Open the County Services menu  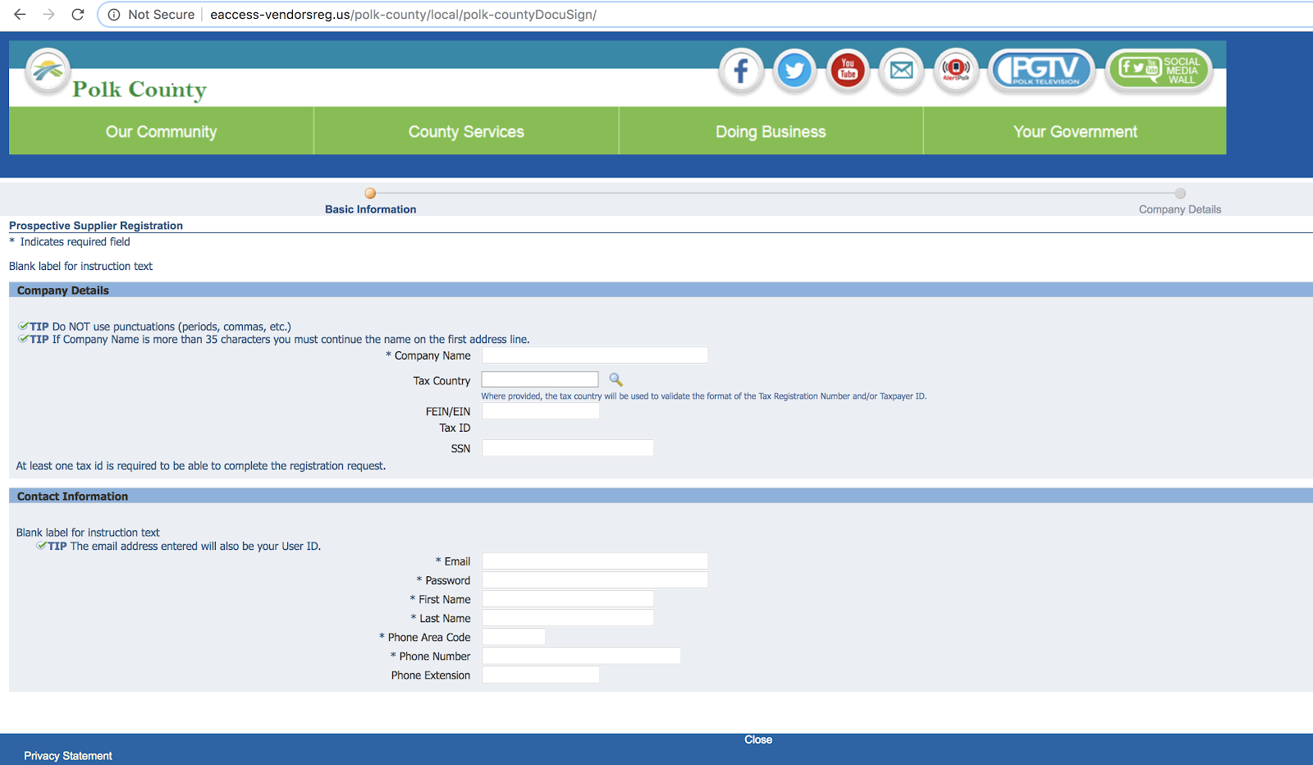[x=466, y=131]
